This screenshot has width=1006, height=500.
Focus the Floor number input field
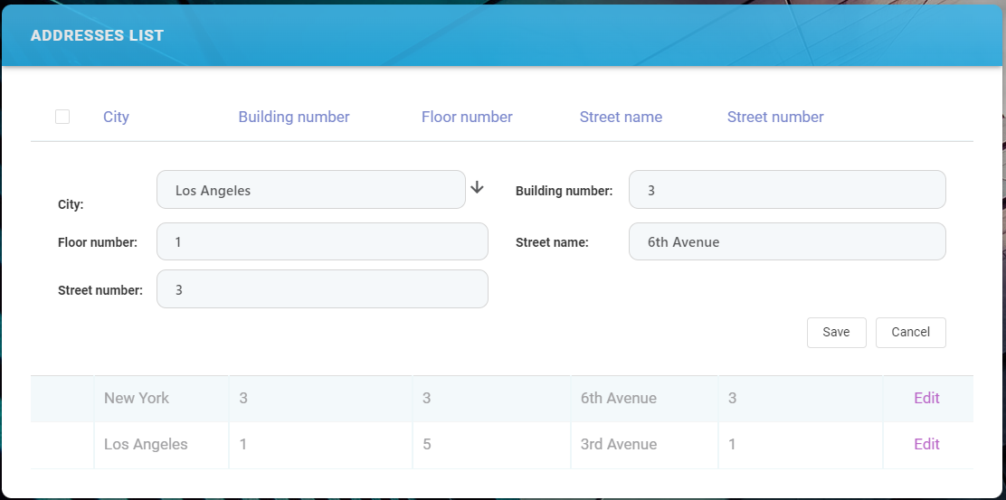point(322,242)
